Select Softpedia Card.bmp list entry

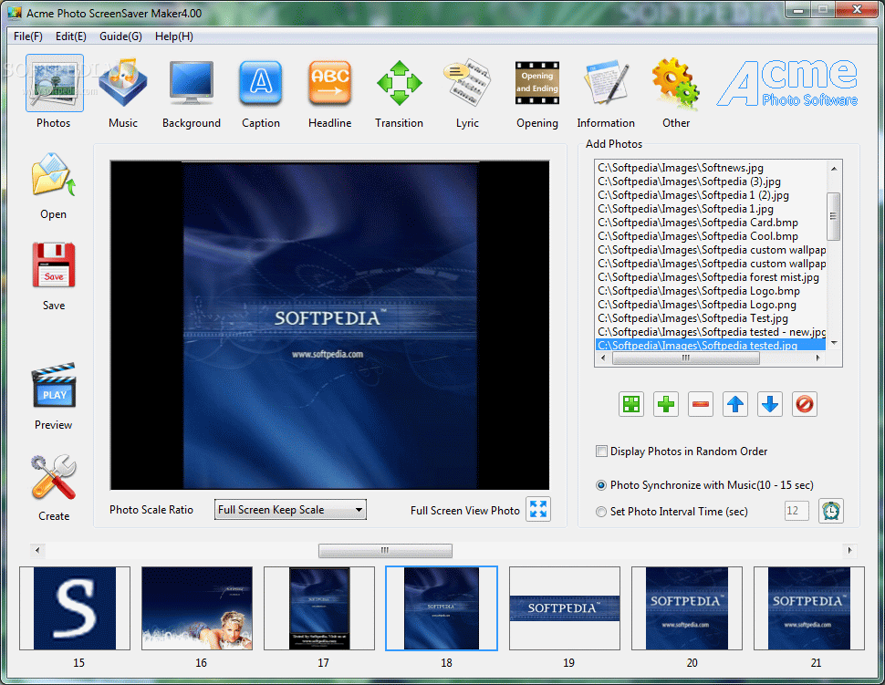pos(698,223)
